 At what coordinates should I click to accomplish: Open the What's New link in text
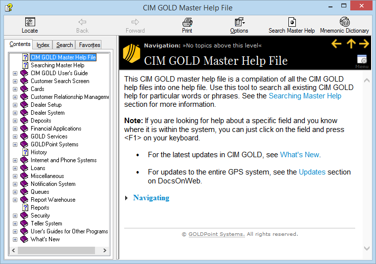[299, 155]
